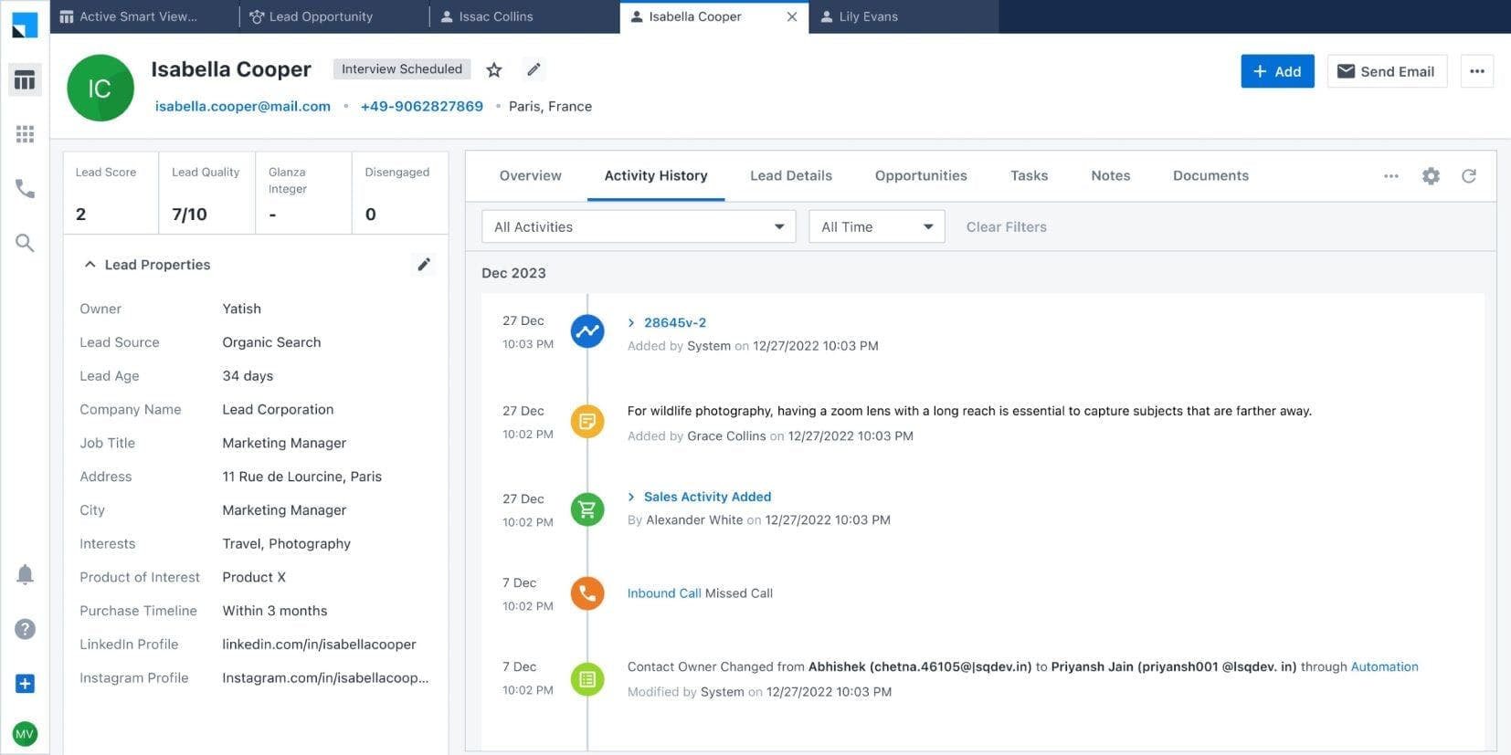Open the Sales Activity Added link

tap(708, 497)
